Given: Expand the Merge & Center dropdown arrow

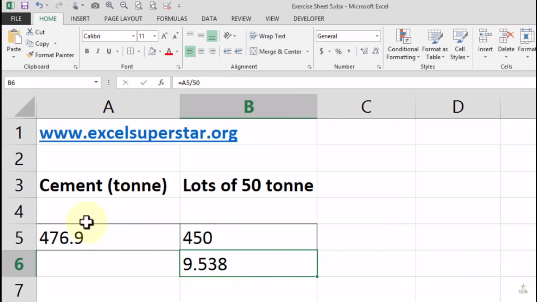Looking at the screenshot, I should click(307, 52).
